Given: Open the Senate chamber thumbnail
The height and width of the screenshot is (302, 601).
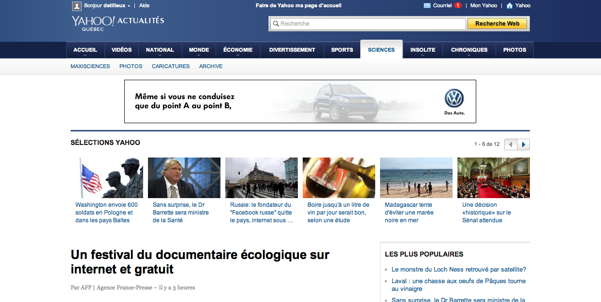Looking at the screenshot, I should click(494, 178).
